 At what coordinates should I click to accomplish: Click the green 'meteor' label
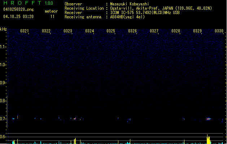[x=51, y=11]
